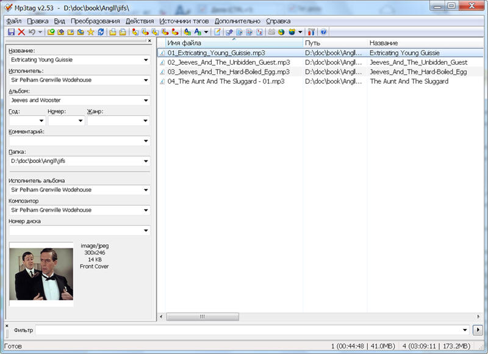The height and width of the screenshot is (354, 488).
Task: Select file 01_Extricating_Young_Guissie.mp3
Action: [x=217, y=53]
